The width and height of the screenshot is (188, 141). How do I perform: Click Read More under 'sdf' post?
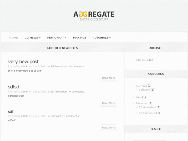[109, 128]
